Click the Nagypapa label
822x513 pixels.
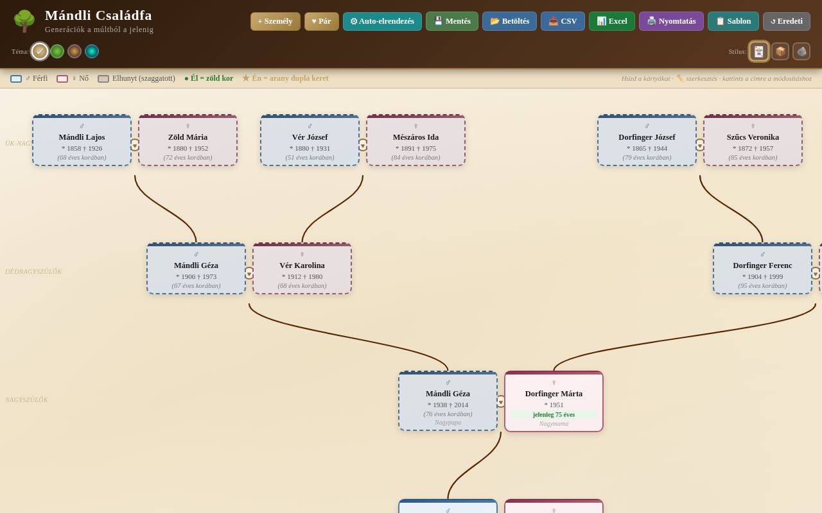coord(448,423)
